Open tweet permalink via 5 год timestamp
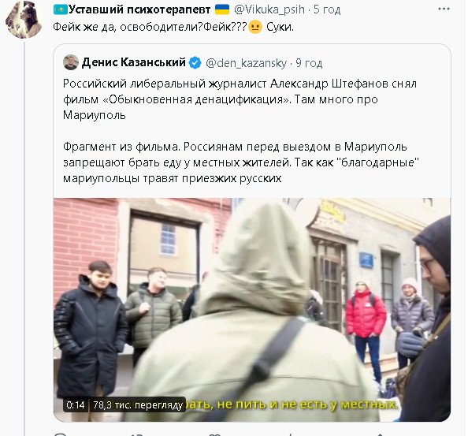468x436 pixels. click(327, 9)
